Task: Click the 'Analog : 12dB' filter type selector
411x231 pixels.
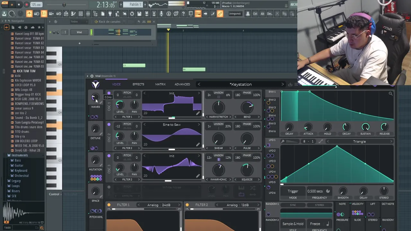Action: pos(238,205)
